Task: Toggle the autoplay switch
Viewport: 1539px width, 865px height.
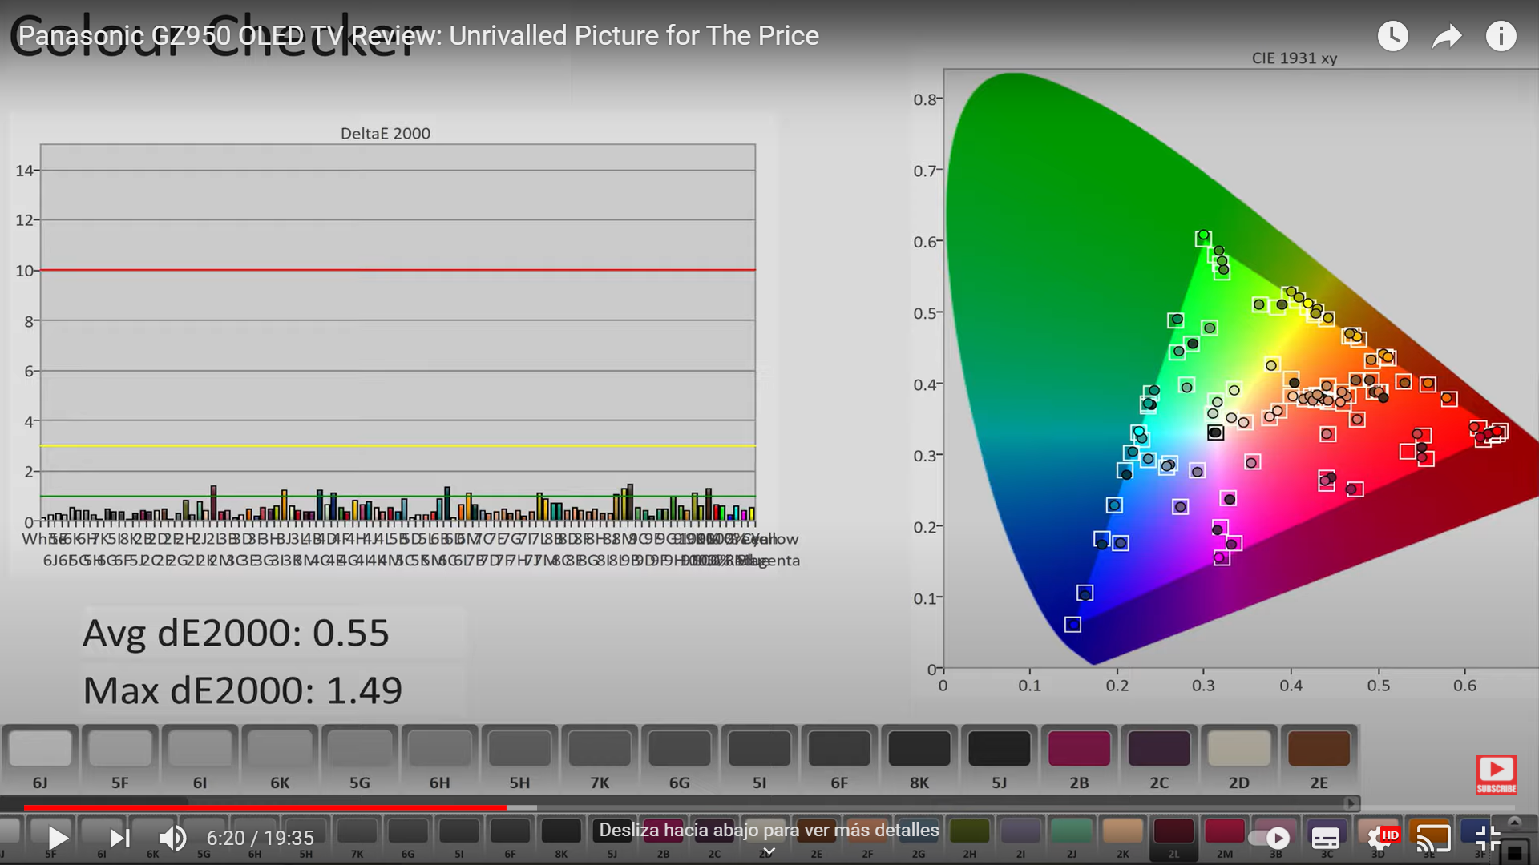Action: tap(1270, 838)
